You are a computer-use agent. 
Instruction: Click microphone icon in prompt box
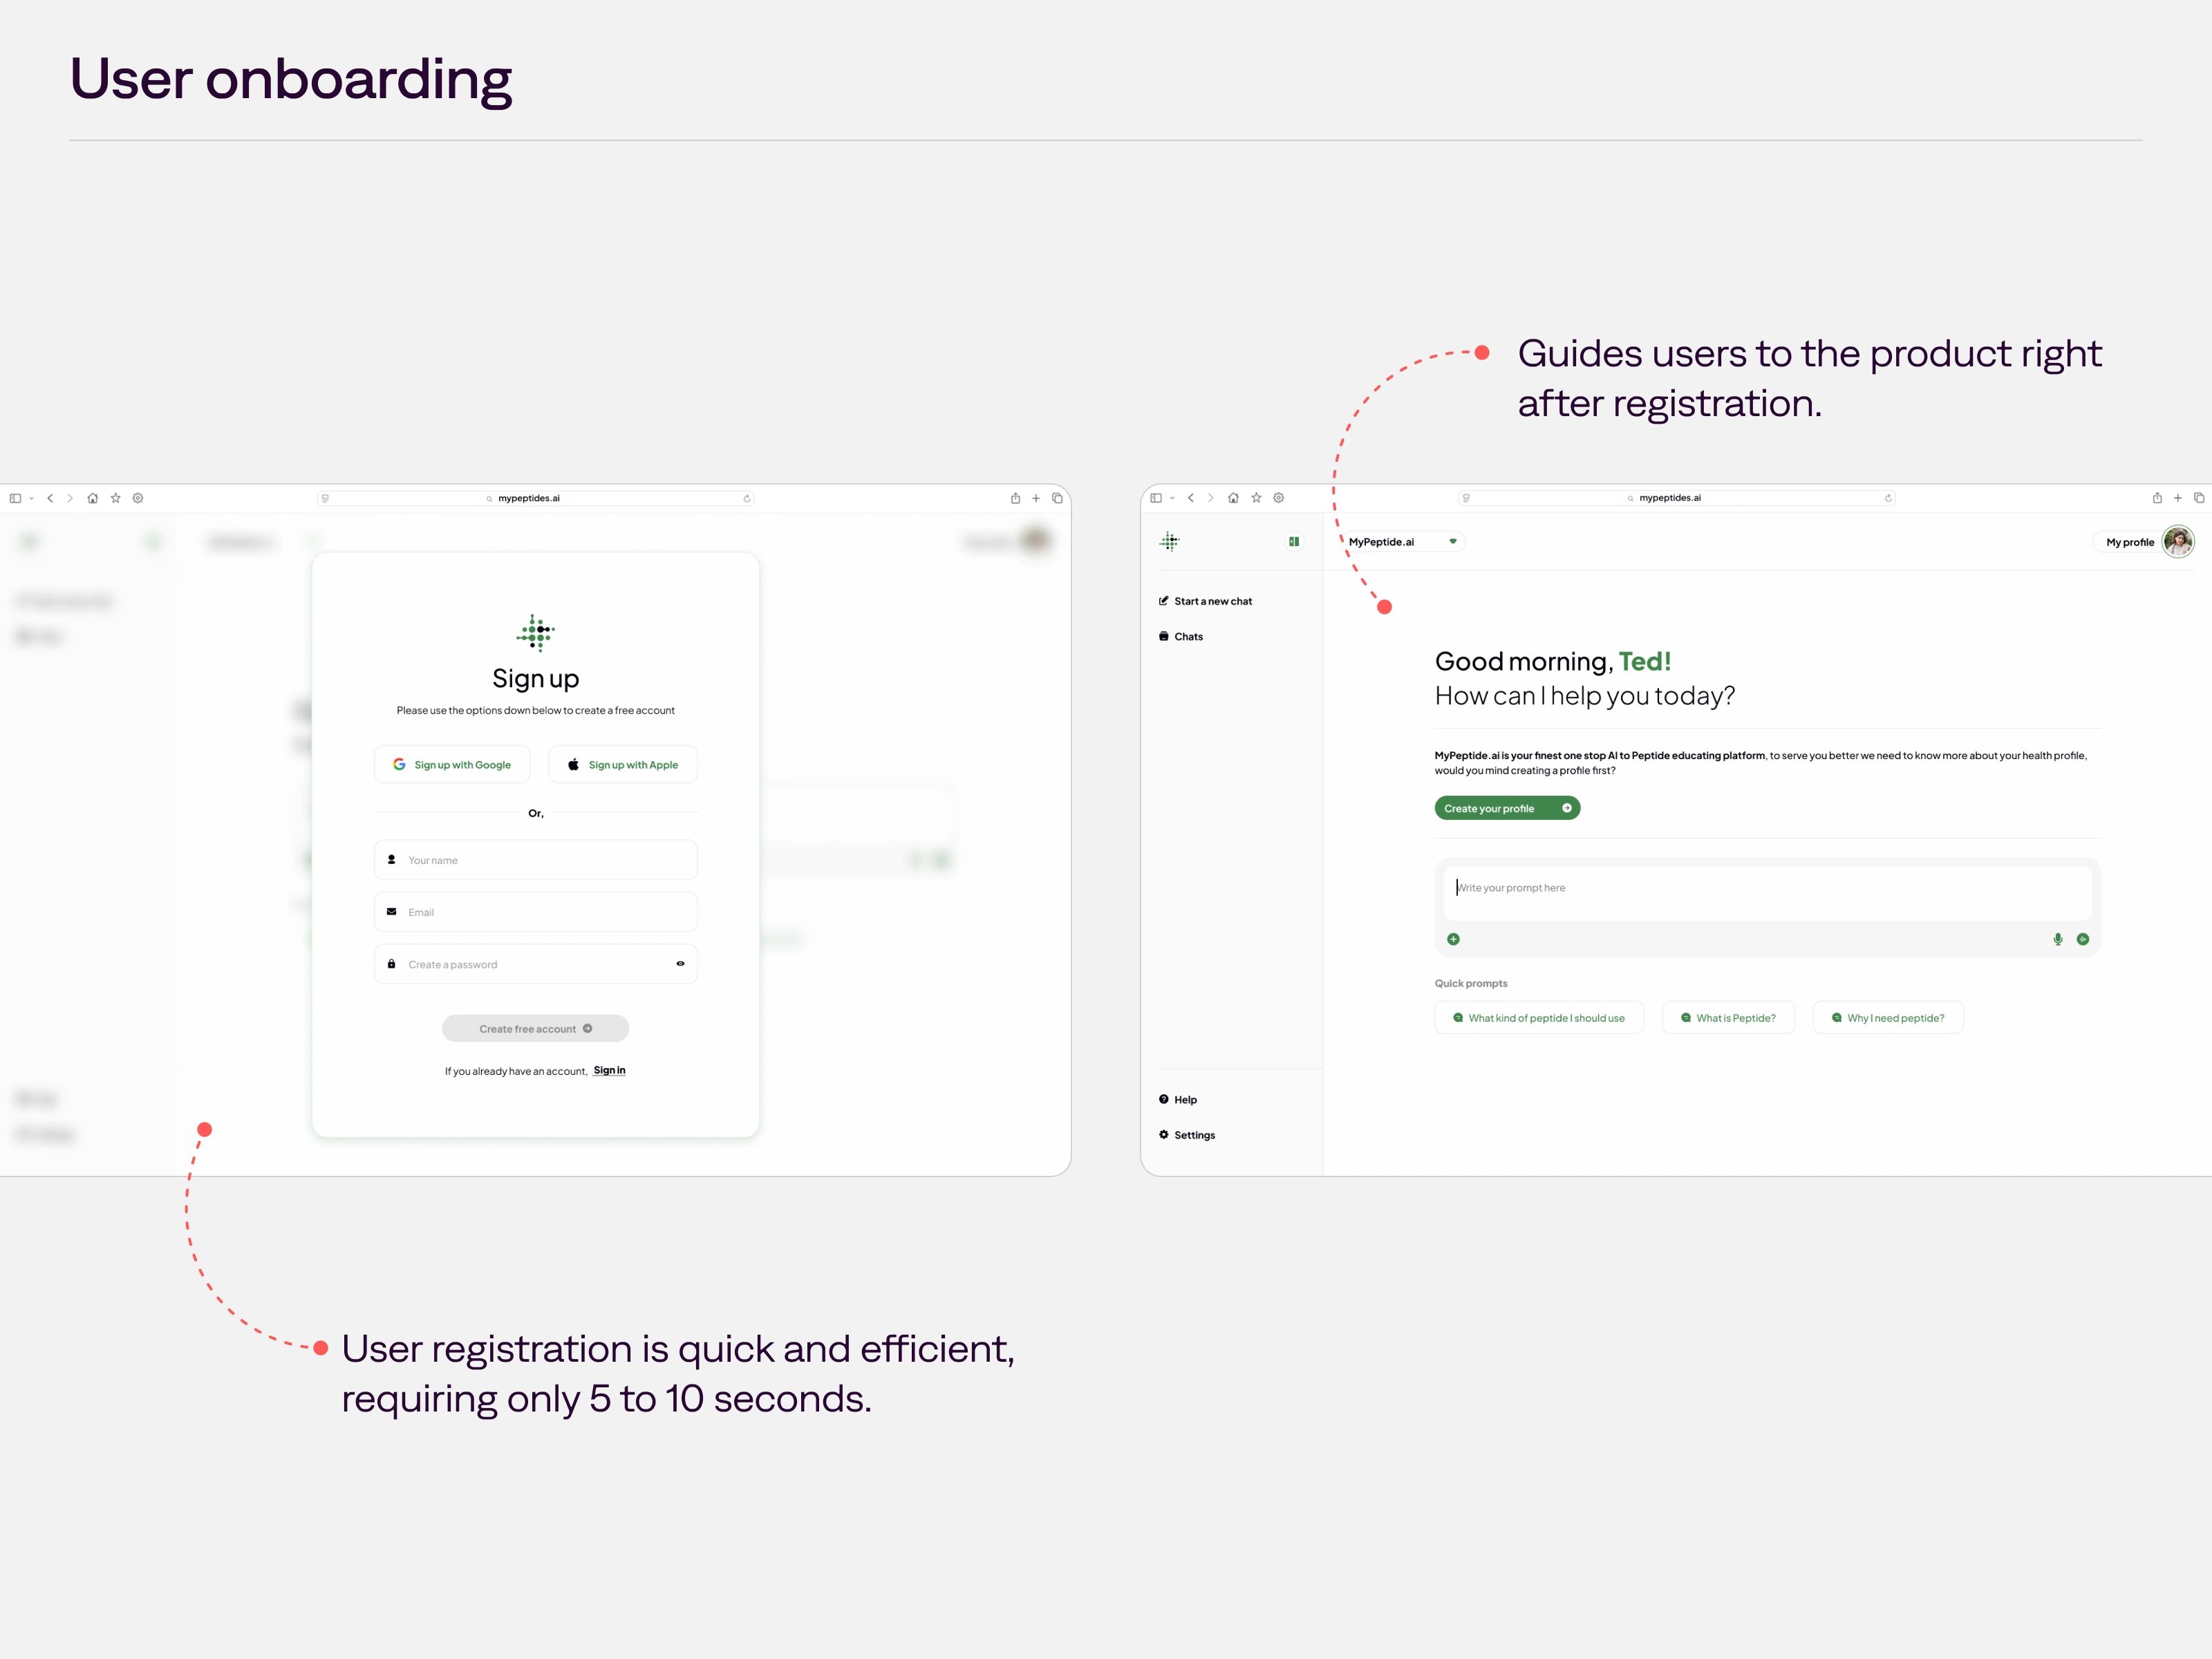(2057, 939)
